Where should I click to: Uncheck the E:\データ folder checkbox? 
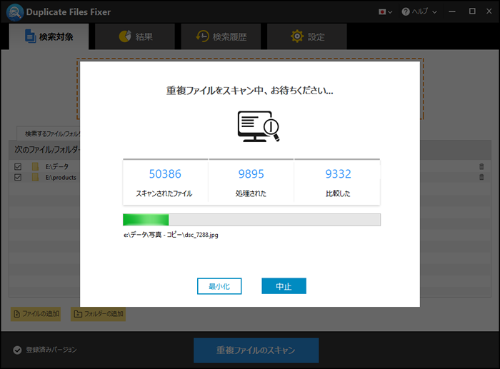pyautogui.click(x=18, y=166)
